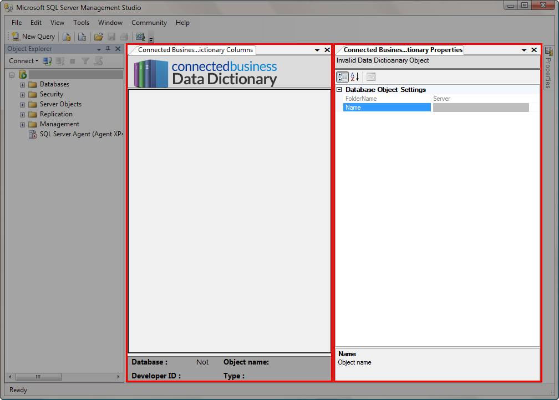Click the New Query toolbar button

34,37
